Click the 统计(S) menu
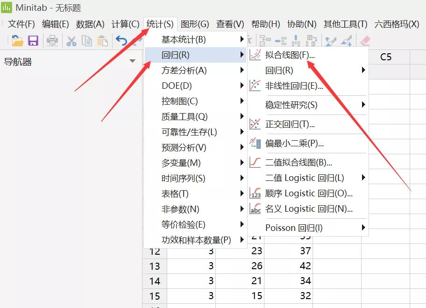Image resolution: width=426 pixels, height=308 pixels. pos(160,24)
